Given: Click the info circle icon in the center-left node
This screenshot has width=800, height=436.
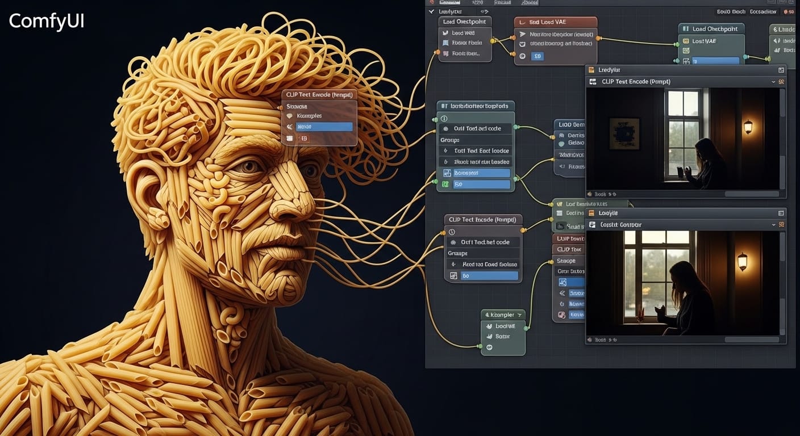Looking at the screenshot, I should click(444, 118).
